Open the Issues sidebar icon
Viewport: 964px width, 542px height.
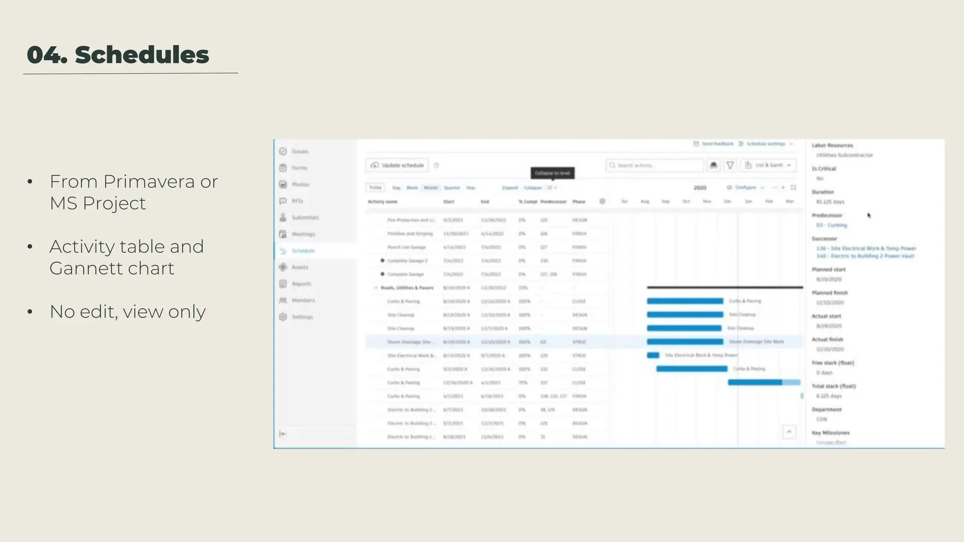(x=283, y=151)
